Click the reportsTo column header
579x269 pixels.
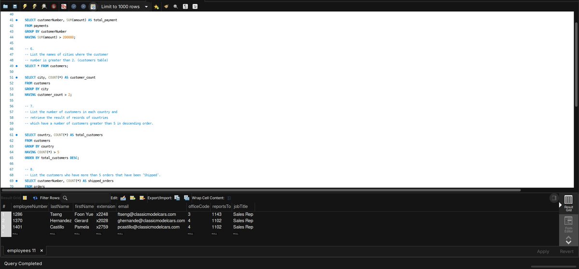click(221, 207)
